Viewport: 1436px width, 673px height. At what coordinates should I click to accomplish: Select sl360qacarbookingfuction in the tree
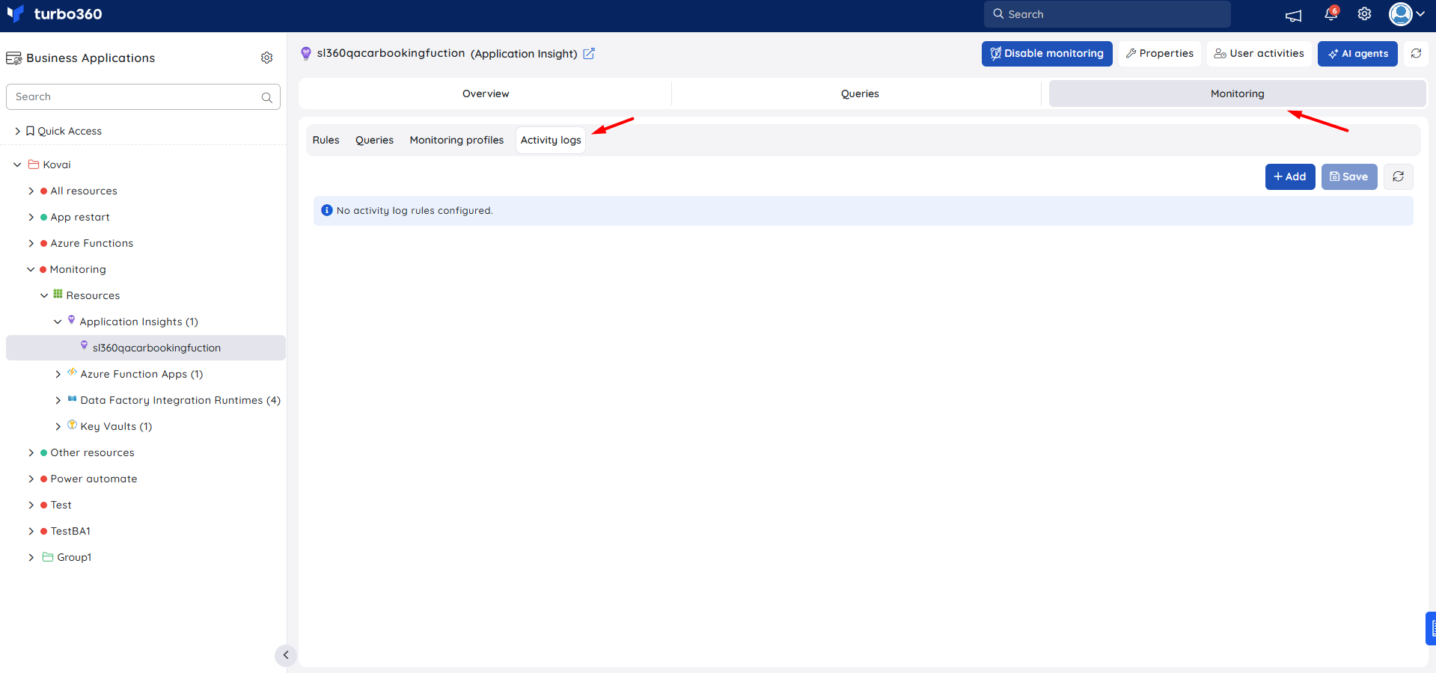[x=146, y=348]
